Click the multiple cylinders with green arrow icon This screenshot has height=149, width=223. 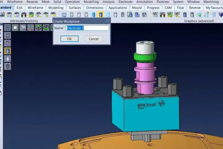pyautogui.click(x=130, y=15)
